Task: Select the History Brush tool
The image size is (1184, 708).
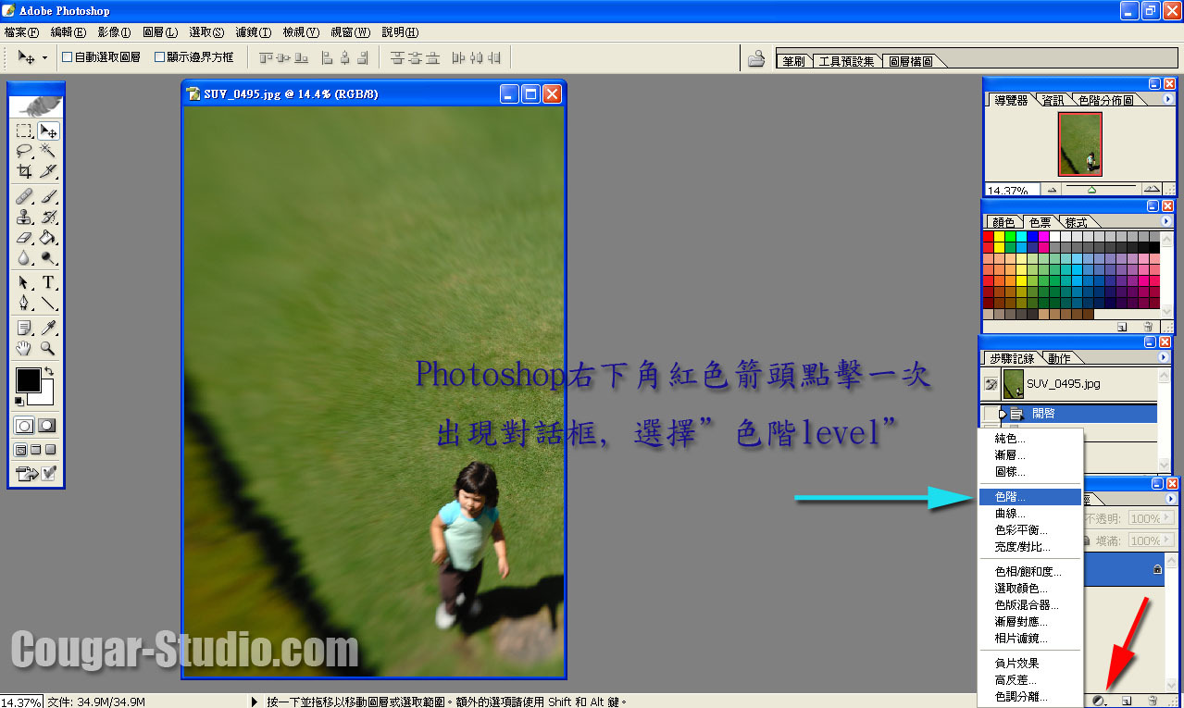Action: (x=48, y=217)
